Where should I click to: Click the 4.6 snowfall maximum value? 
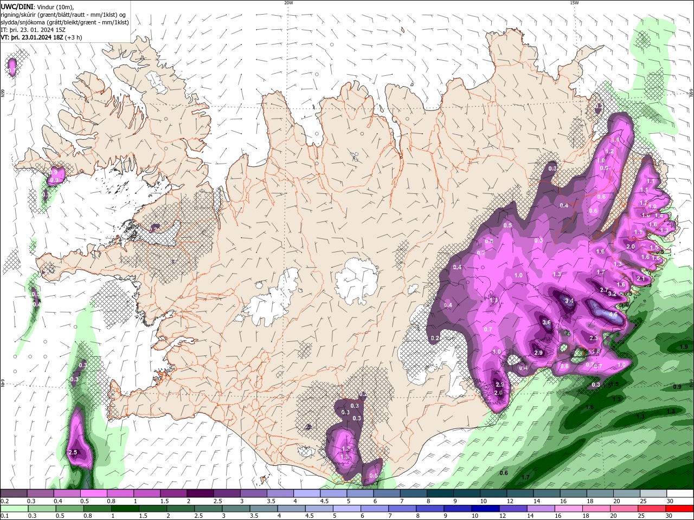point(613,314)
